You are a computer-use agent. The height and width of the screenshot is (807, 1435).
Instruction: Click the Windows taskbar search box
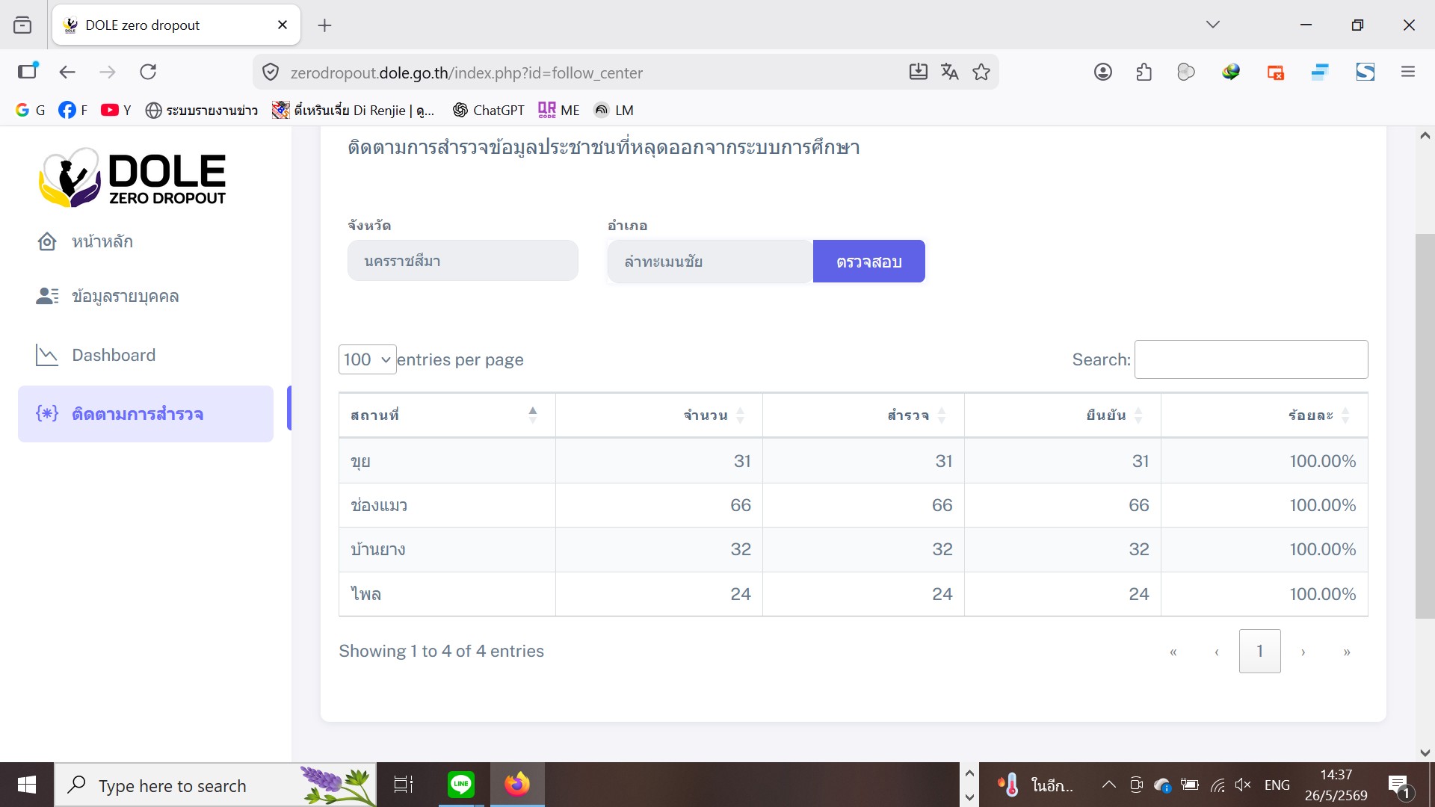(x=215, y=785)
